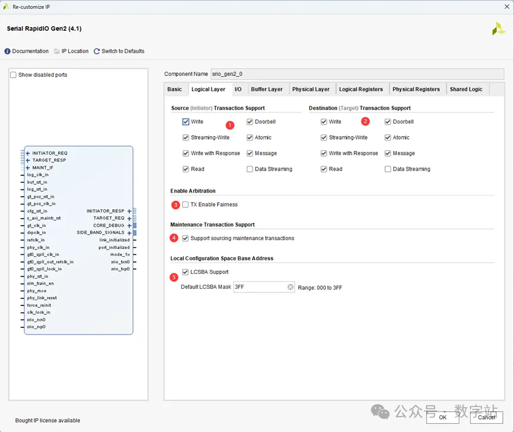The height and width of the screenshot is (432, 514).
Task: Open the I/O tab
Action: click(238, 89)
